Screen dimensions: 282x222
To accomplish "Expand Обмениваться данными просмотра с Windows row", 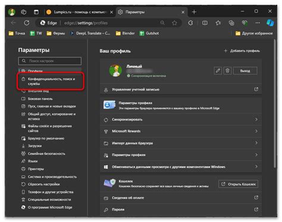I will click(181, 167).
